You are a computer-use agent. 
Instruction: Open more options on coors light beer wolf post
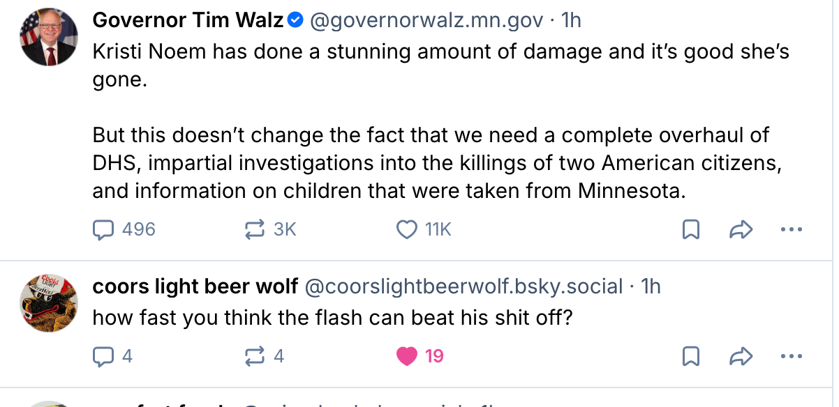[791, 356]
